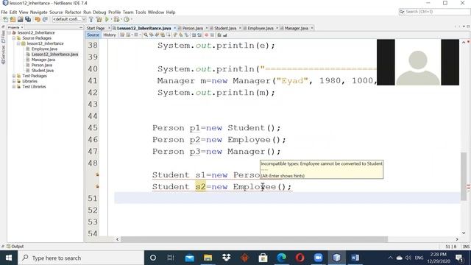Click the error hint icon beside Student s2 line

point(97,186)
